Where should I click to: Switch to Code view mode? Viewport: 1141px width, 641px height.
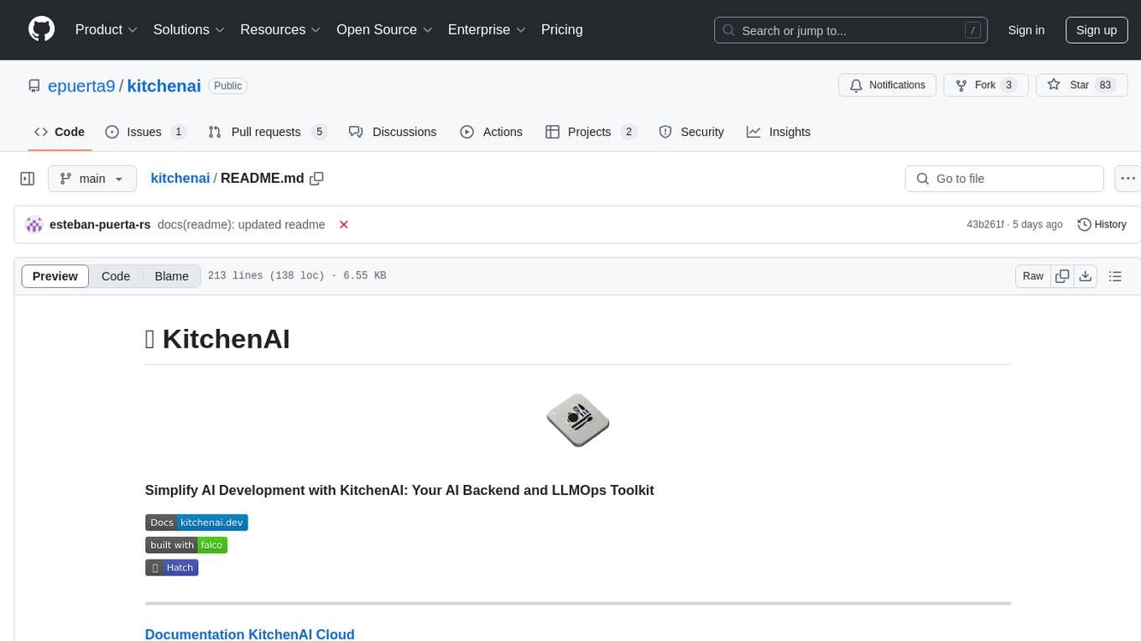116,276
